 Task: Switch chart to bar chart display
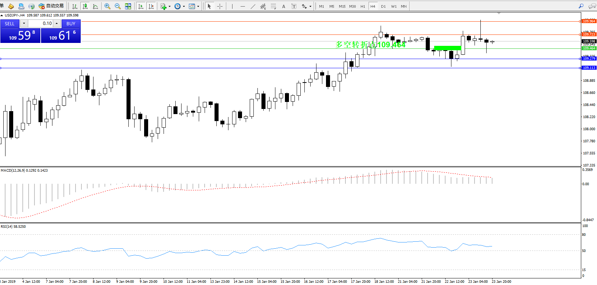pos(75,6)
